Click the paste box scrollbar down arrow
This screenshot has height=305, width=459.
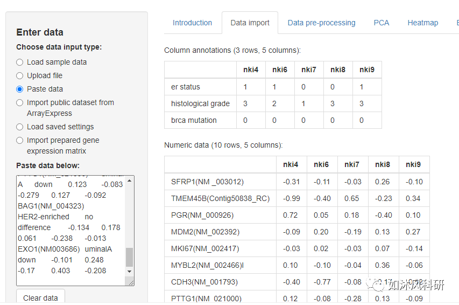tap(129, 273)
